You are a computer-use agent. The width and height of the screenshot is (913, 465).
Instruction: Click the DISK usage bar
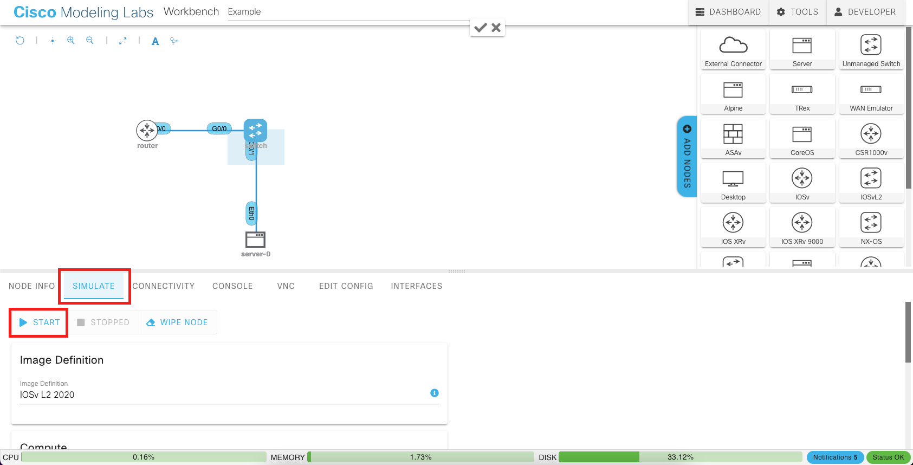[x=680, y=457]
